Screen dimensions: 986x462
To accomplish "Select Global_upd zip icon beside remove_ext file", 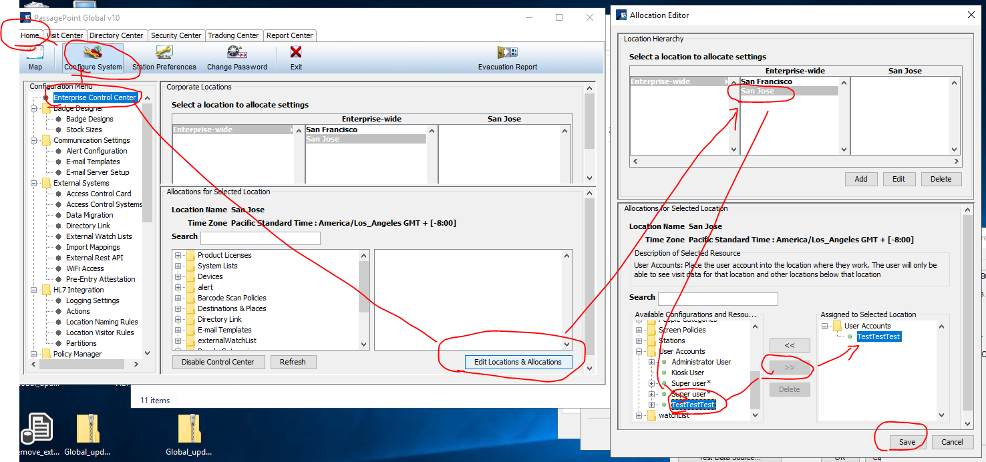I will (x=87, y=435).
